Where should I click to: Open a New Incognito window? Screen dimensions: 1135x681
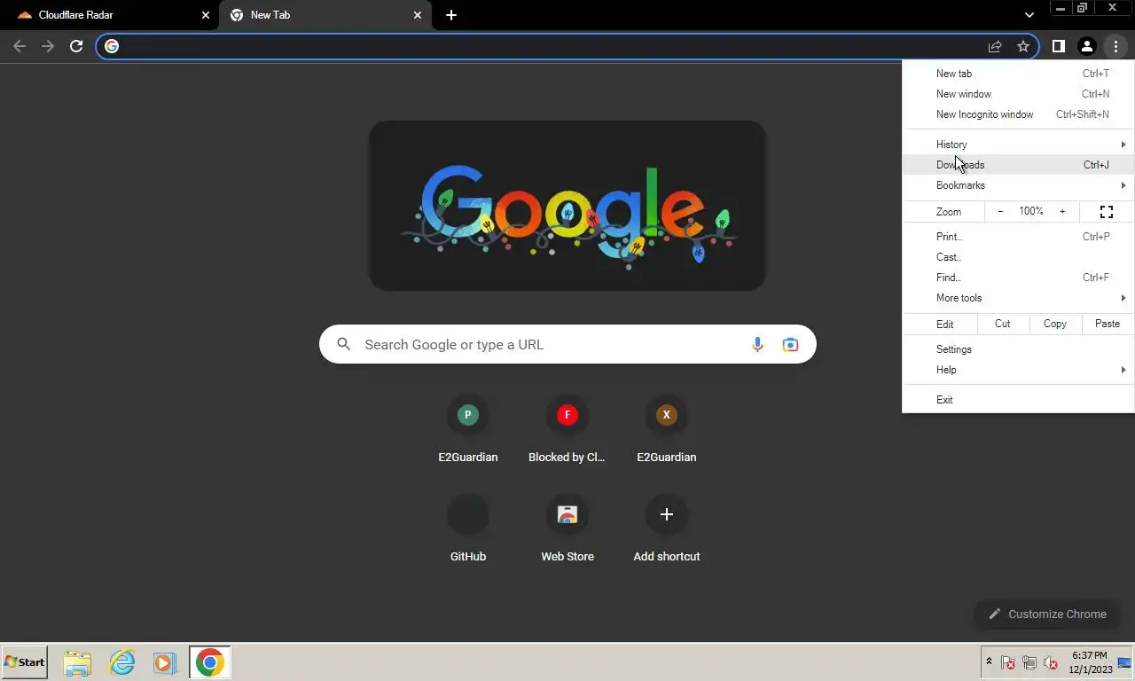(x=1018, y=114)
